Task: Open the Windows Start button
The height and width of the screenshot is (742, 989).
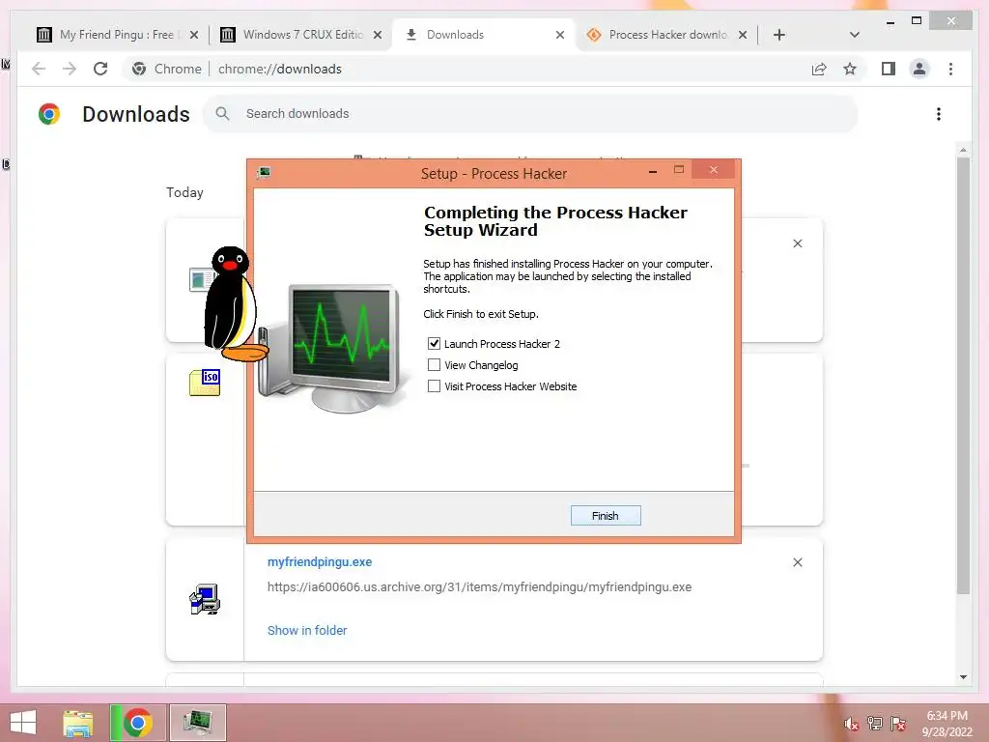Action: (x=23, y=723)
